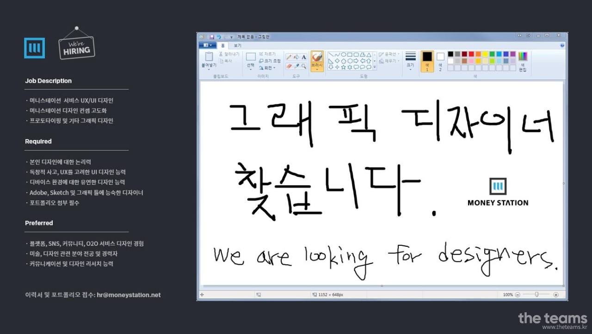Choose the Triangle shape in shapes gallery

click(x=369, y=55)
